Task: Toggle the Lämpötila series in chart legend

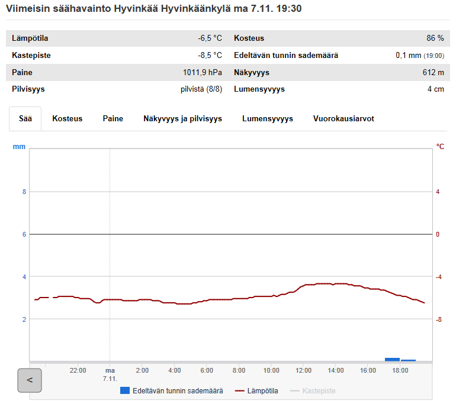Action: pyautogui.click(x=256, y=391)
